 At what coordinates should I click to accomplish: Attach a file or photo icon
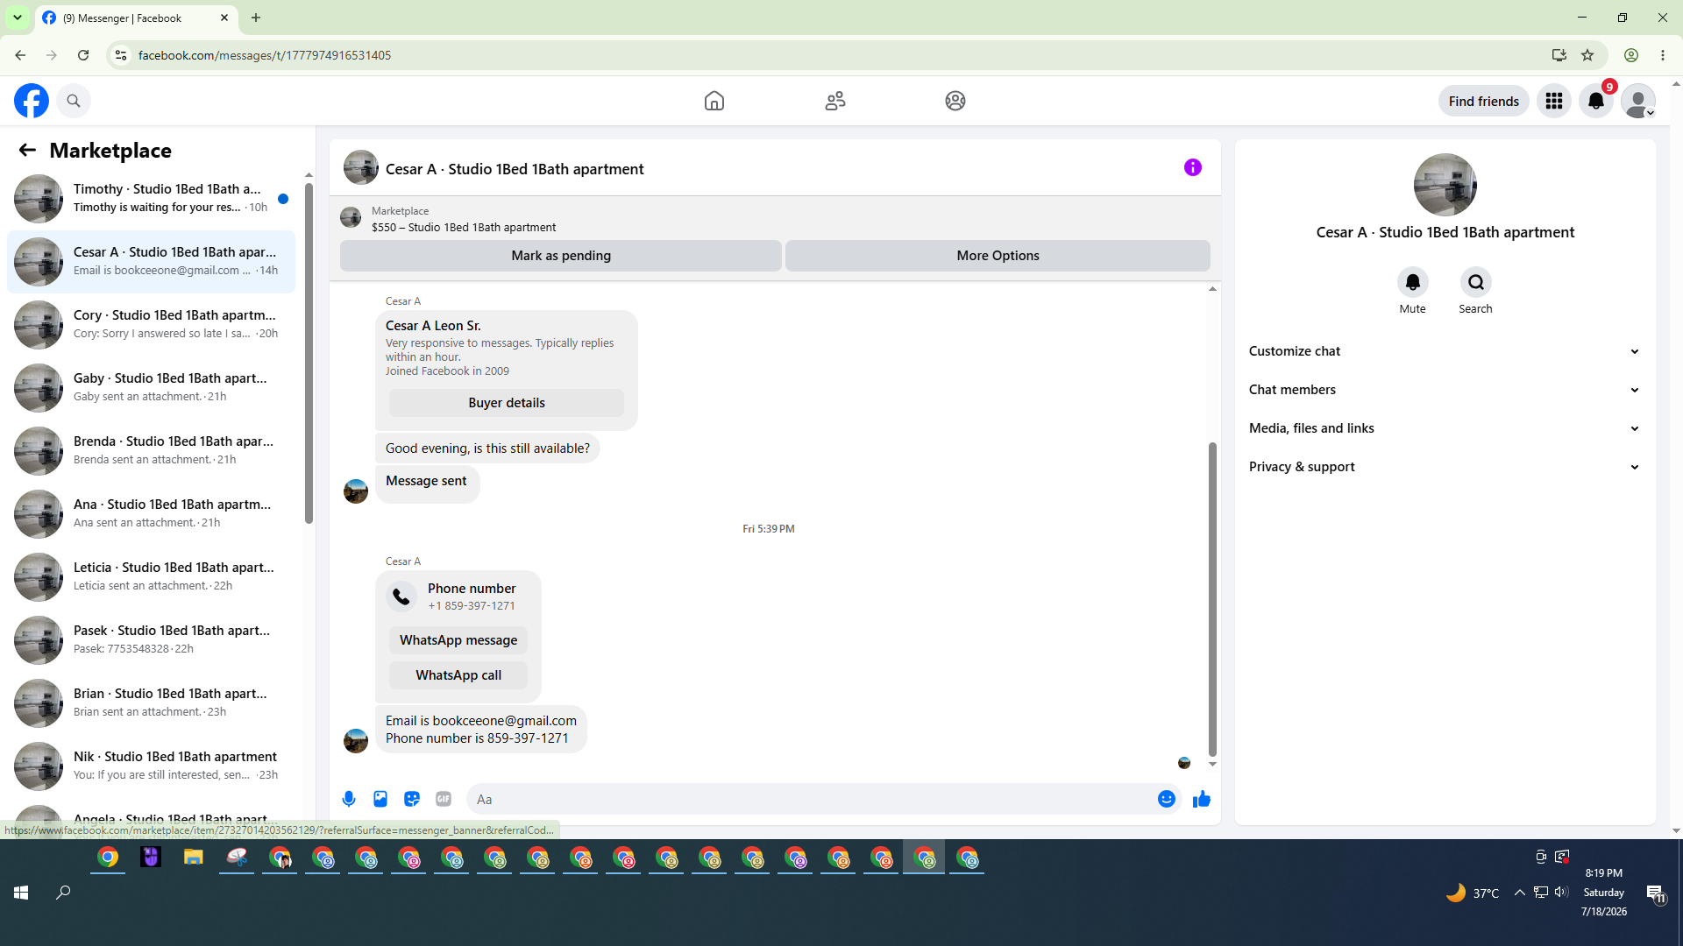tap(380, 799)
